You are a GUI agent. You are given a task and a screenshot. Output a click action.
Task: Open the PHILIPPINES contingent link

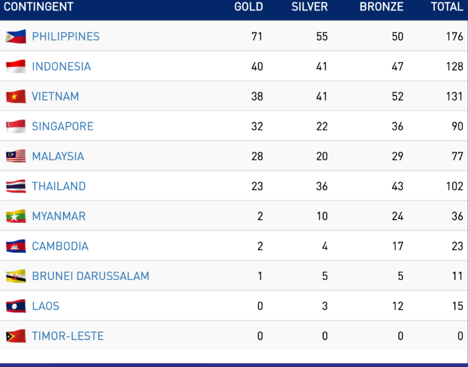click(66, 37)
